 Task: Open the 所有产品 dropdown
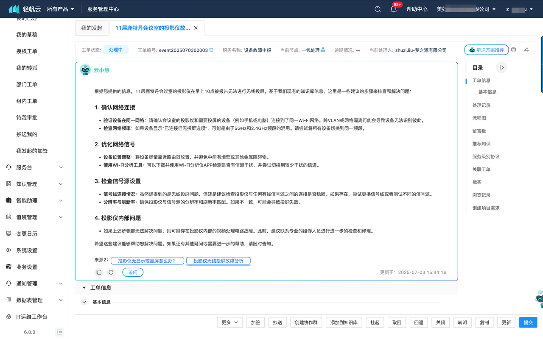pos(60,9)
